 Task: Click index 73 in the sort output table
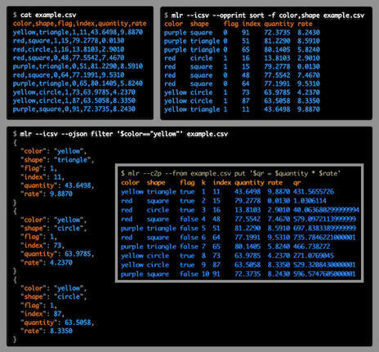[246, 92]
